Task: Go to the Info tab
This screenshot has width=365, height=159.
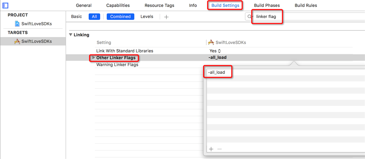Action: coord(193,5)
